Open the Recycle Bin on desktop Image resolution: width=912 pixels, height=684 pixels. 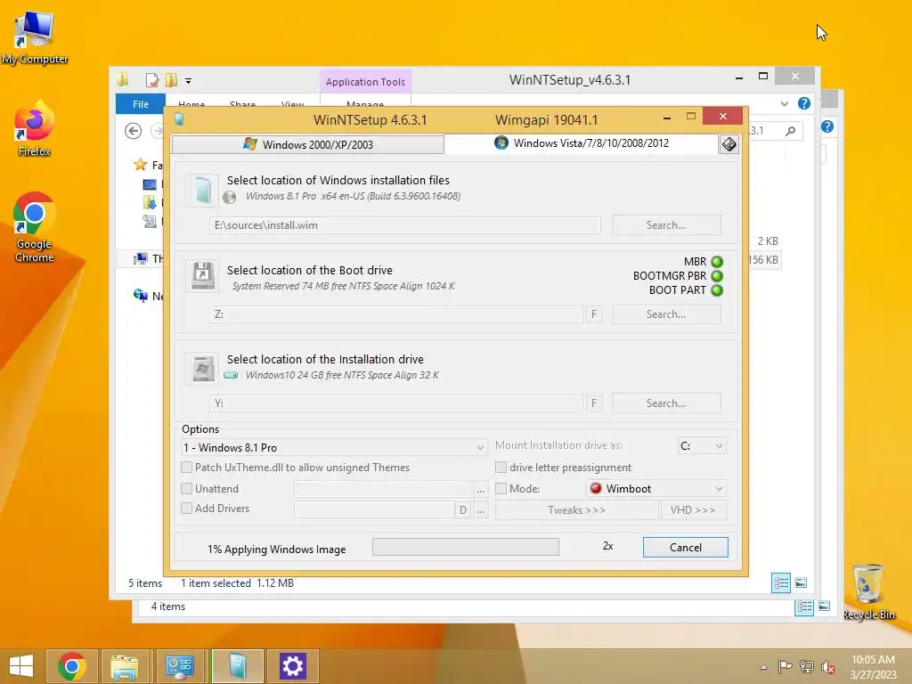pos(868,591)
